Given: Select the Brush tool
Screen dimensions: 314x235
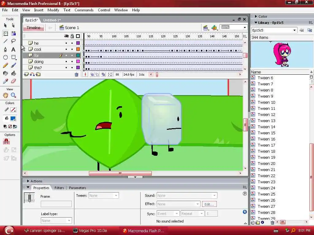Looking at the screenshot, I should 13,65.
